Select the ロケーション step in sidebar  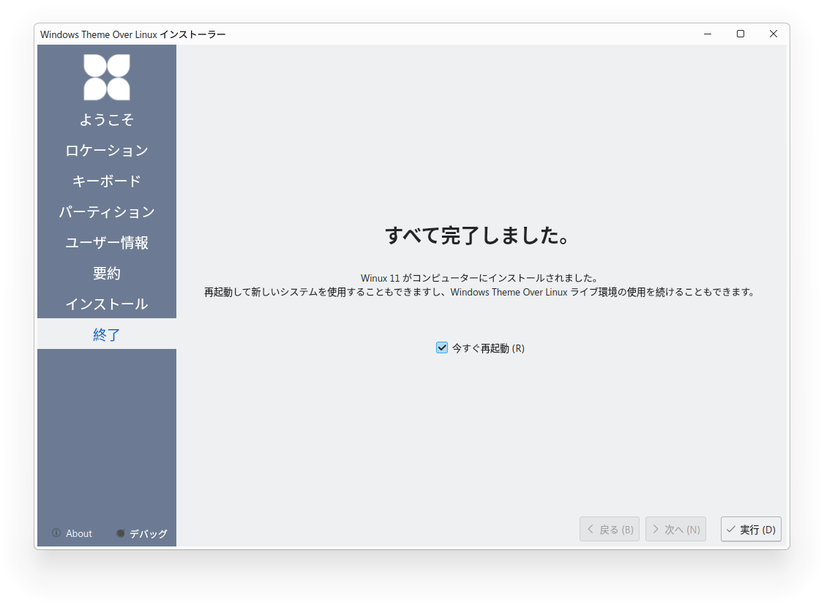[x=107, y=151]
